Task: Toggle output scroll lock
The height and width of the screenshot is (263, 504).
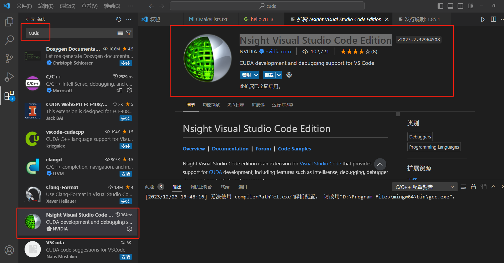Action: (x=473, y=187)
